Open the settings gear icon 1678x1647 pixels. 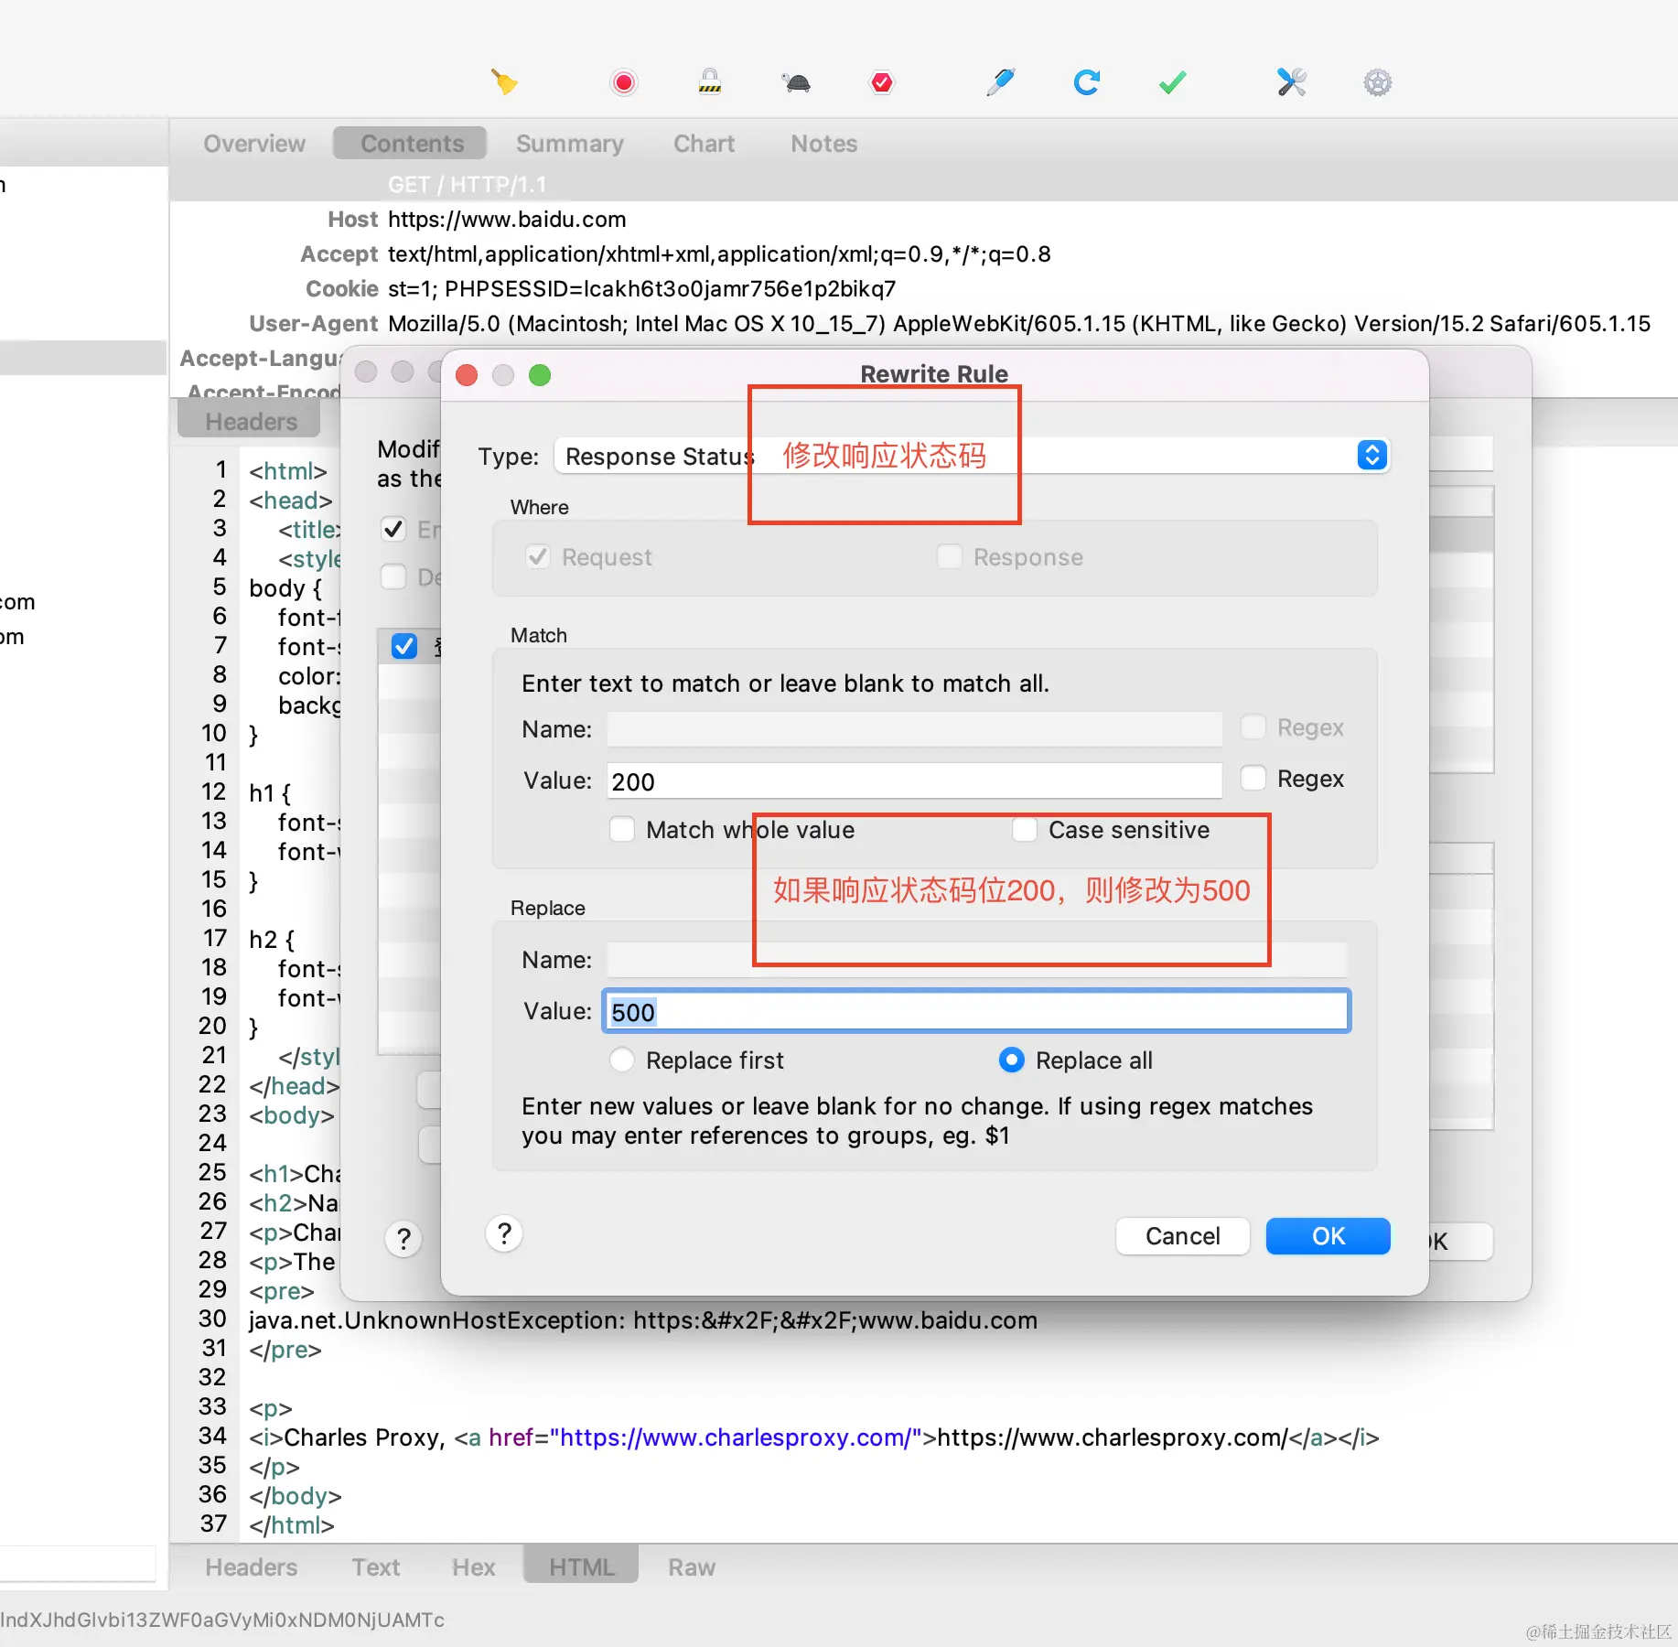tap(1377, 82)
